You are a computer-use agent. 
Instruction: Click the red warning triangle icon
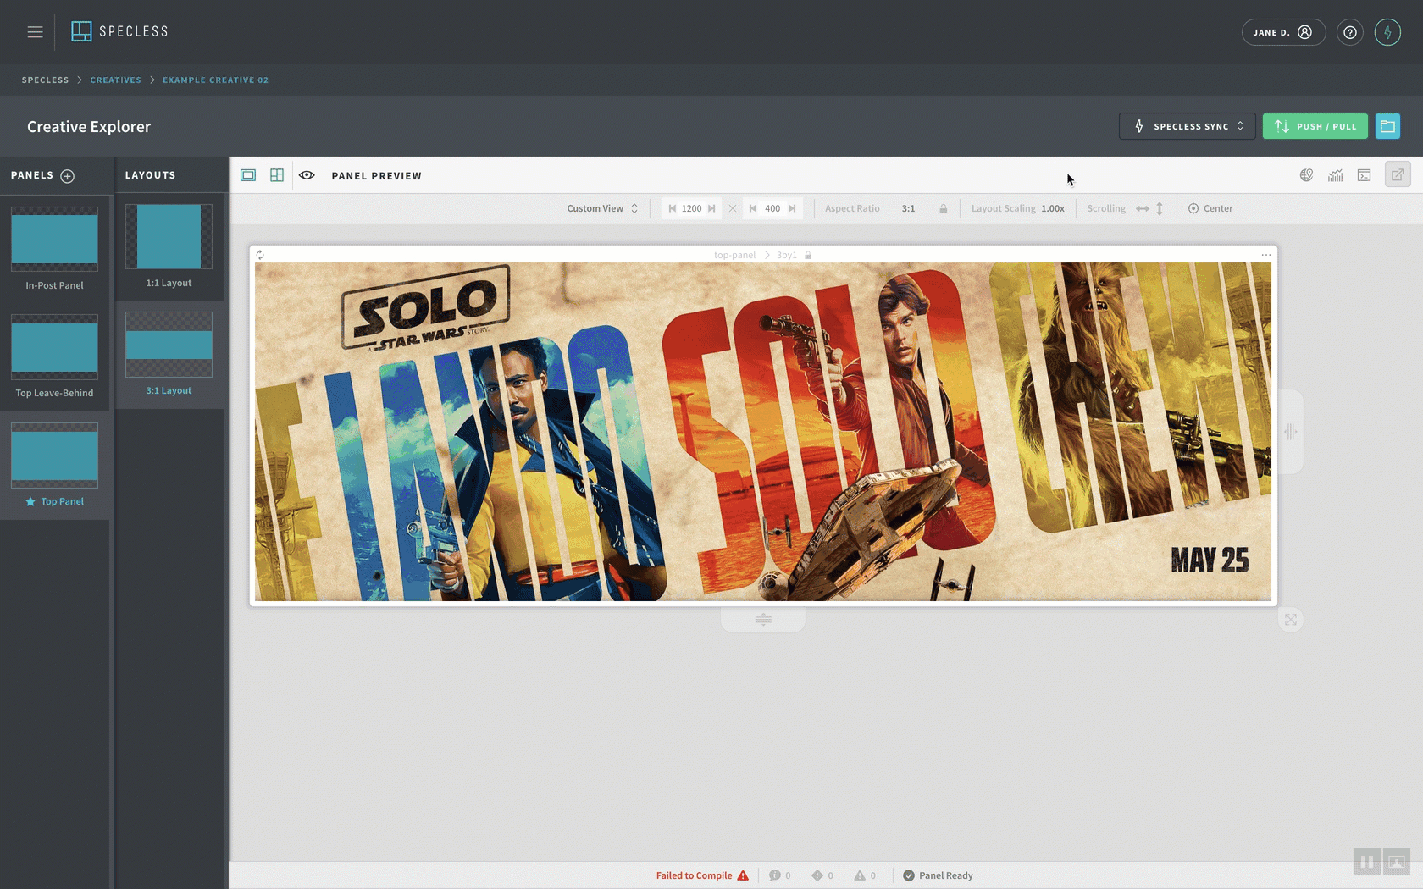click(743, 875)
